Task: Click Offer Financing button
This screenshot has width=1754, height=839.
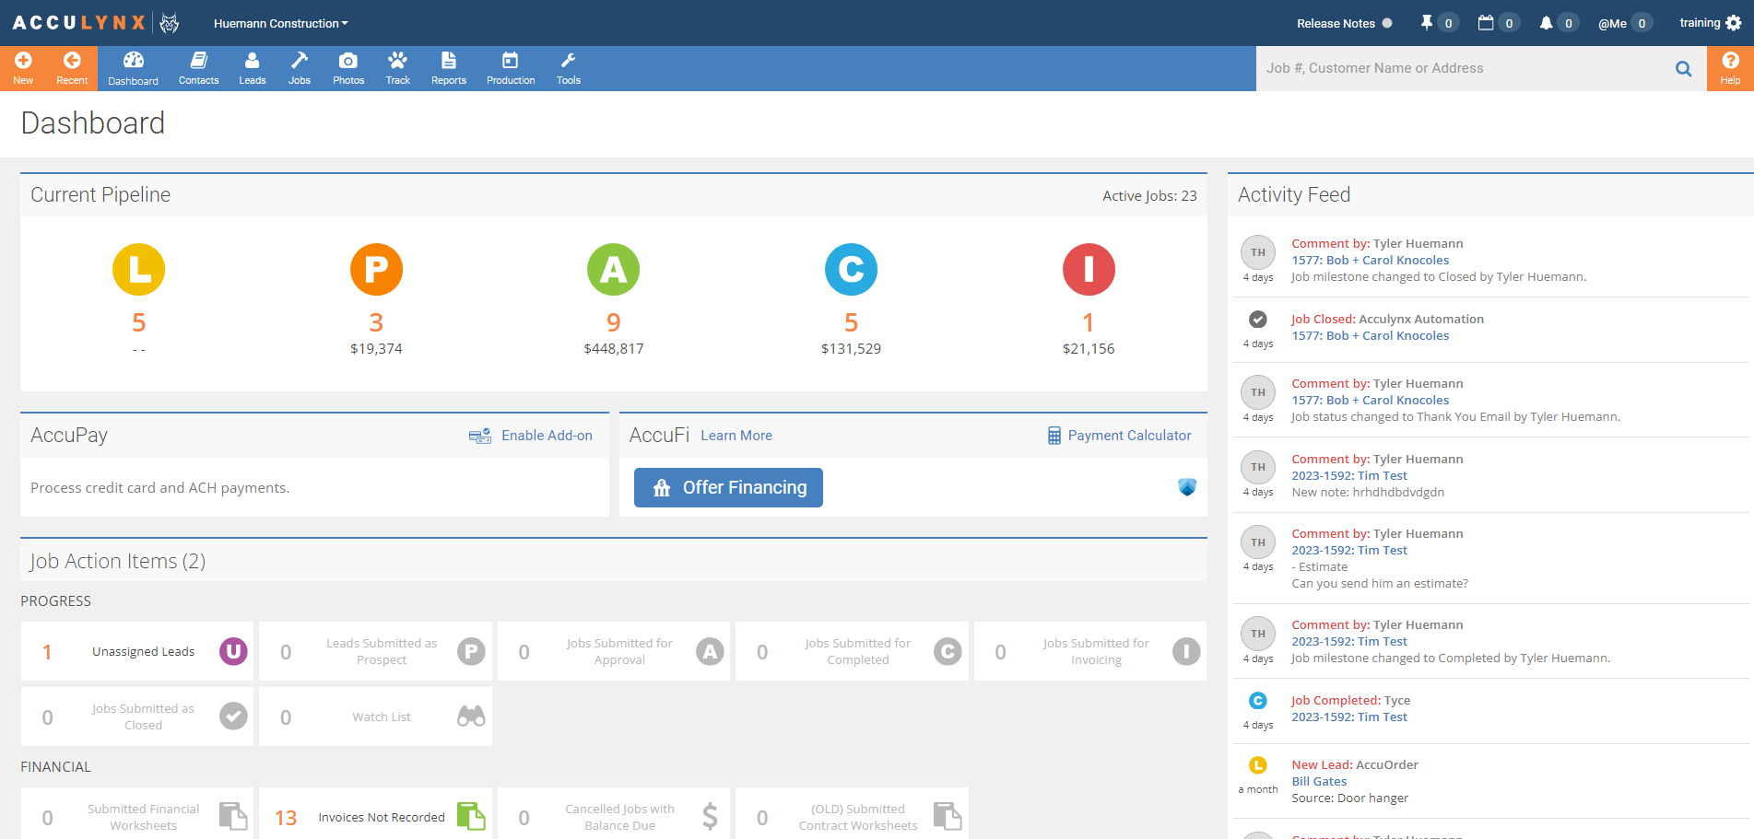Action: click(728, 487)
